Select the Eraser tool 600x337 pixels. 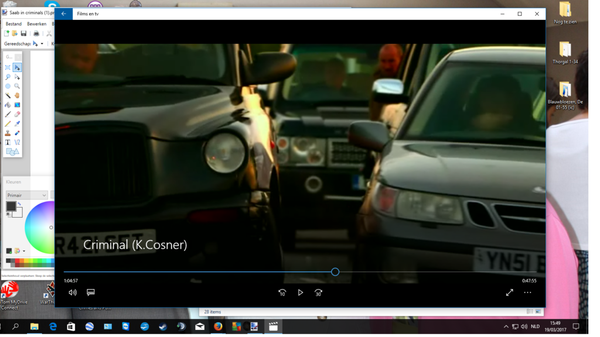tap(17, 114)
